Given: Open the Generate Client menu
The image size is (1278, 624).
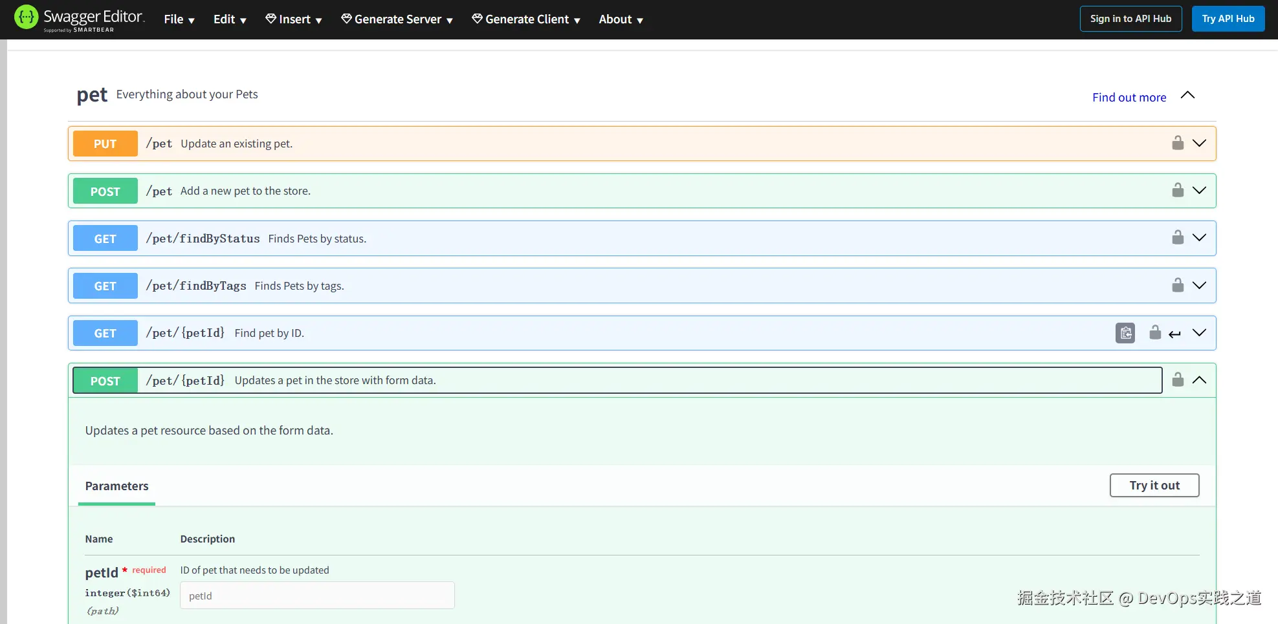Looking at the screenshot, I should click(526, 19).
